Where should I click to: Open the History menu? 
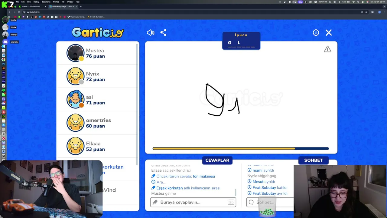(36, 2)
